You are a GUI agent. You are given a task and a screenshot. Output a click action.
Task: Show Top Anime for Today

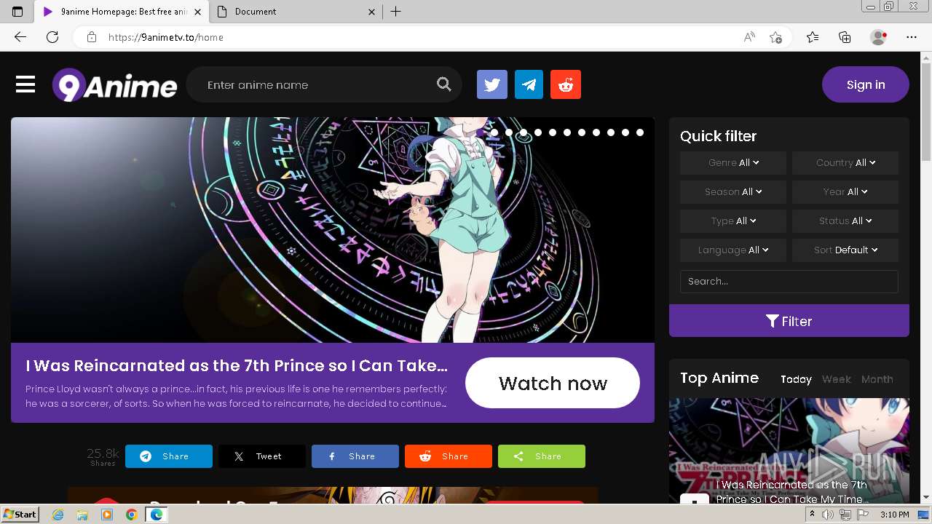point(796,379)
